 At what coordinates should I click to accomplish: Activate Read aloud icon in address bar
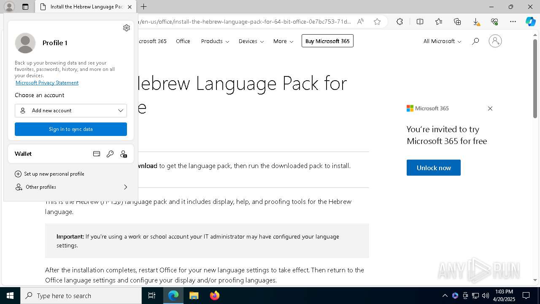(360, 22)
